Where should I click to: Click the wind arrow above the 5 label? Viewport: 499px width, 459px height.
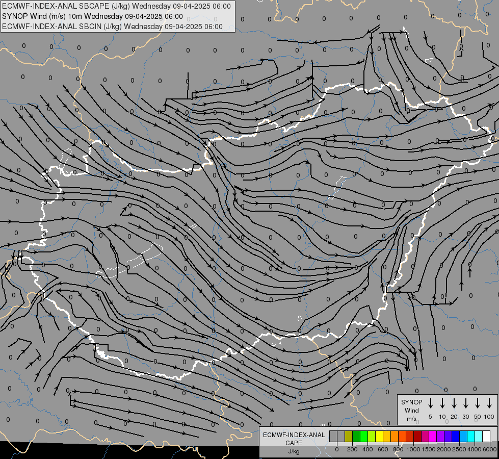click(x=430, y=403)
